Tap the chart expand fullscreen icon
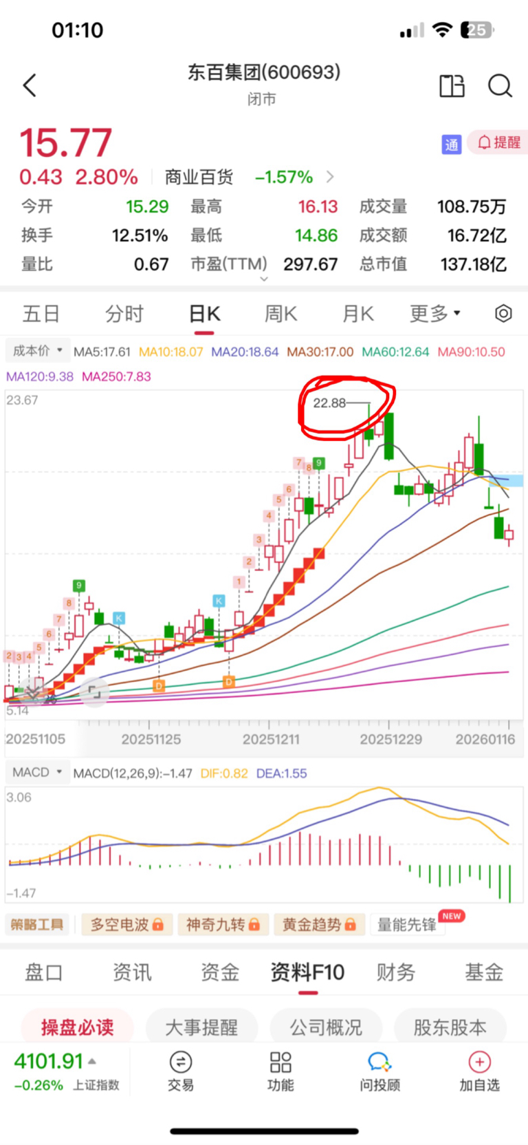Image resolution: width=528 pixels, height=1145 pixels. 94,692
